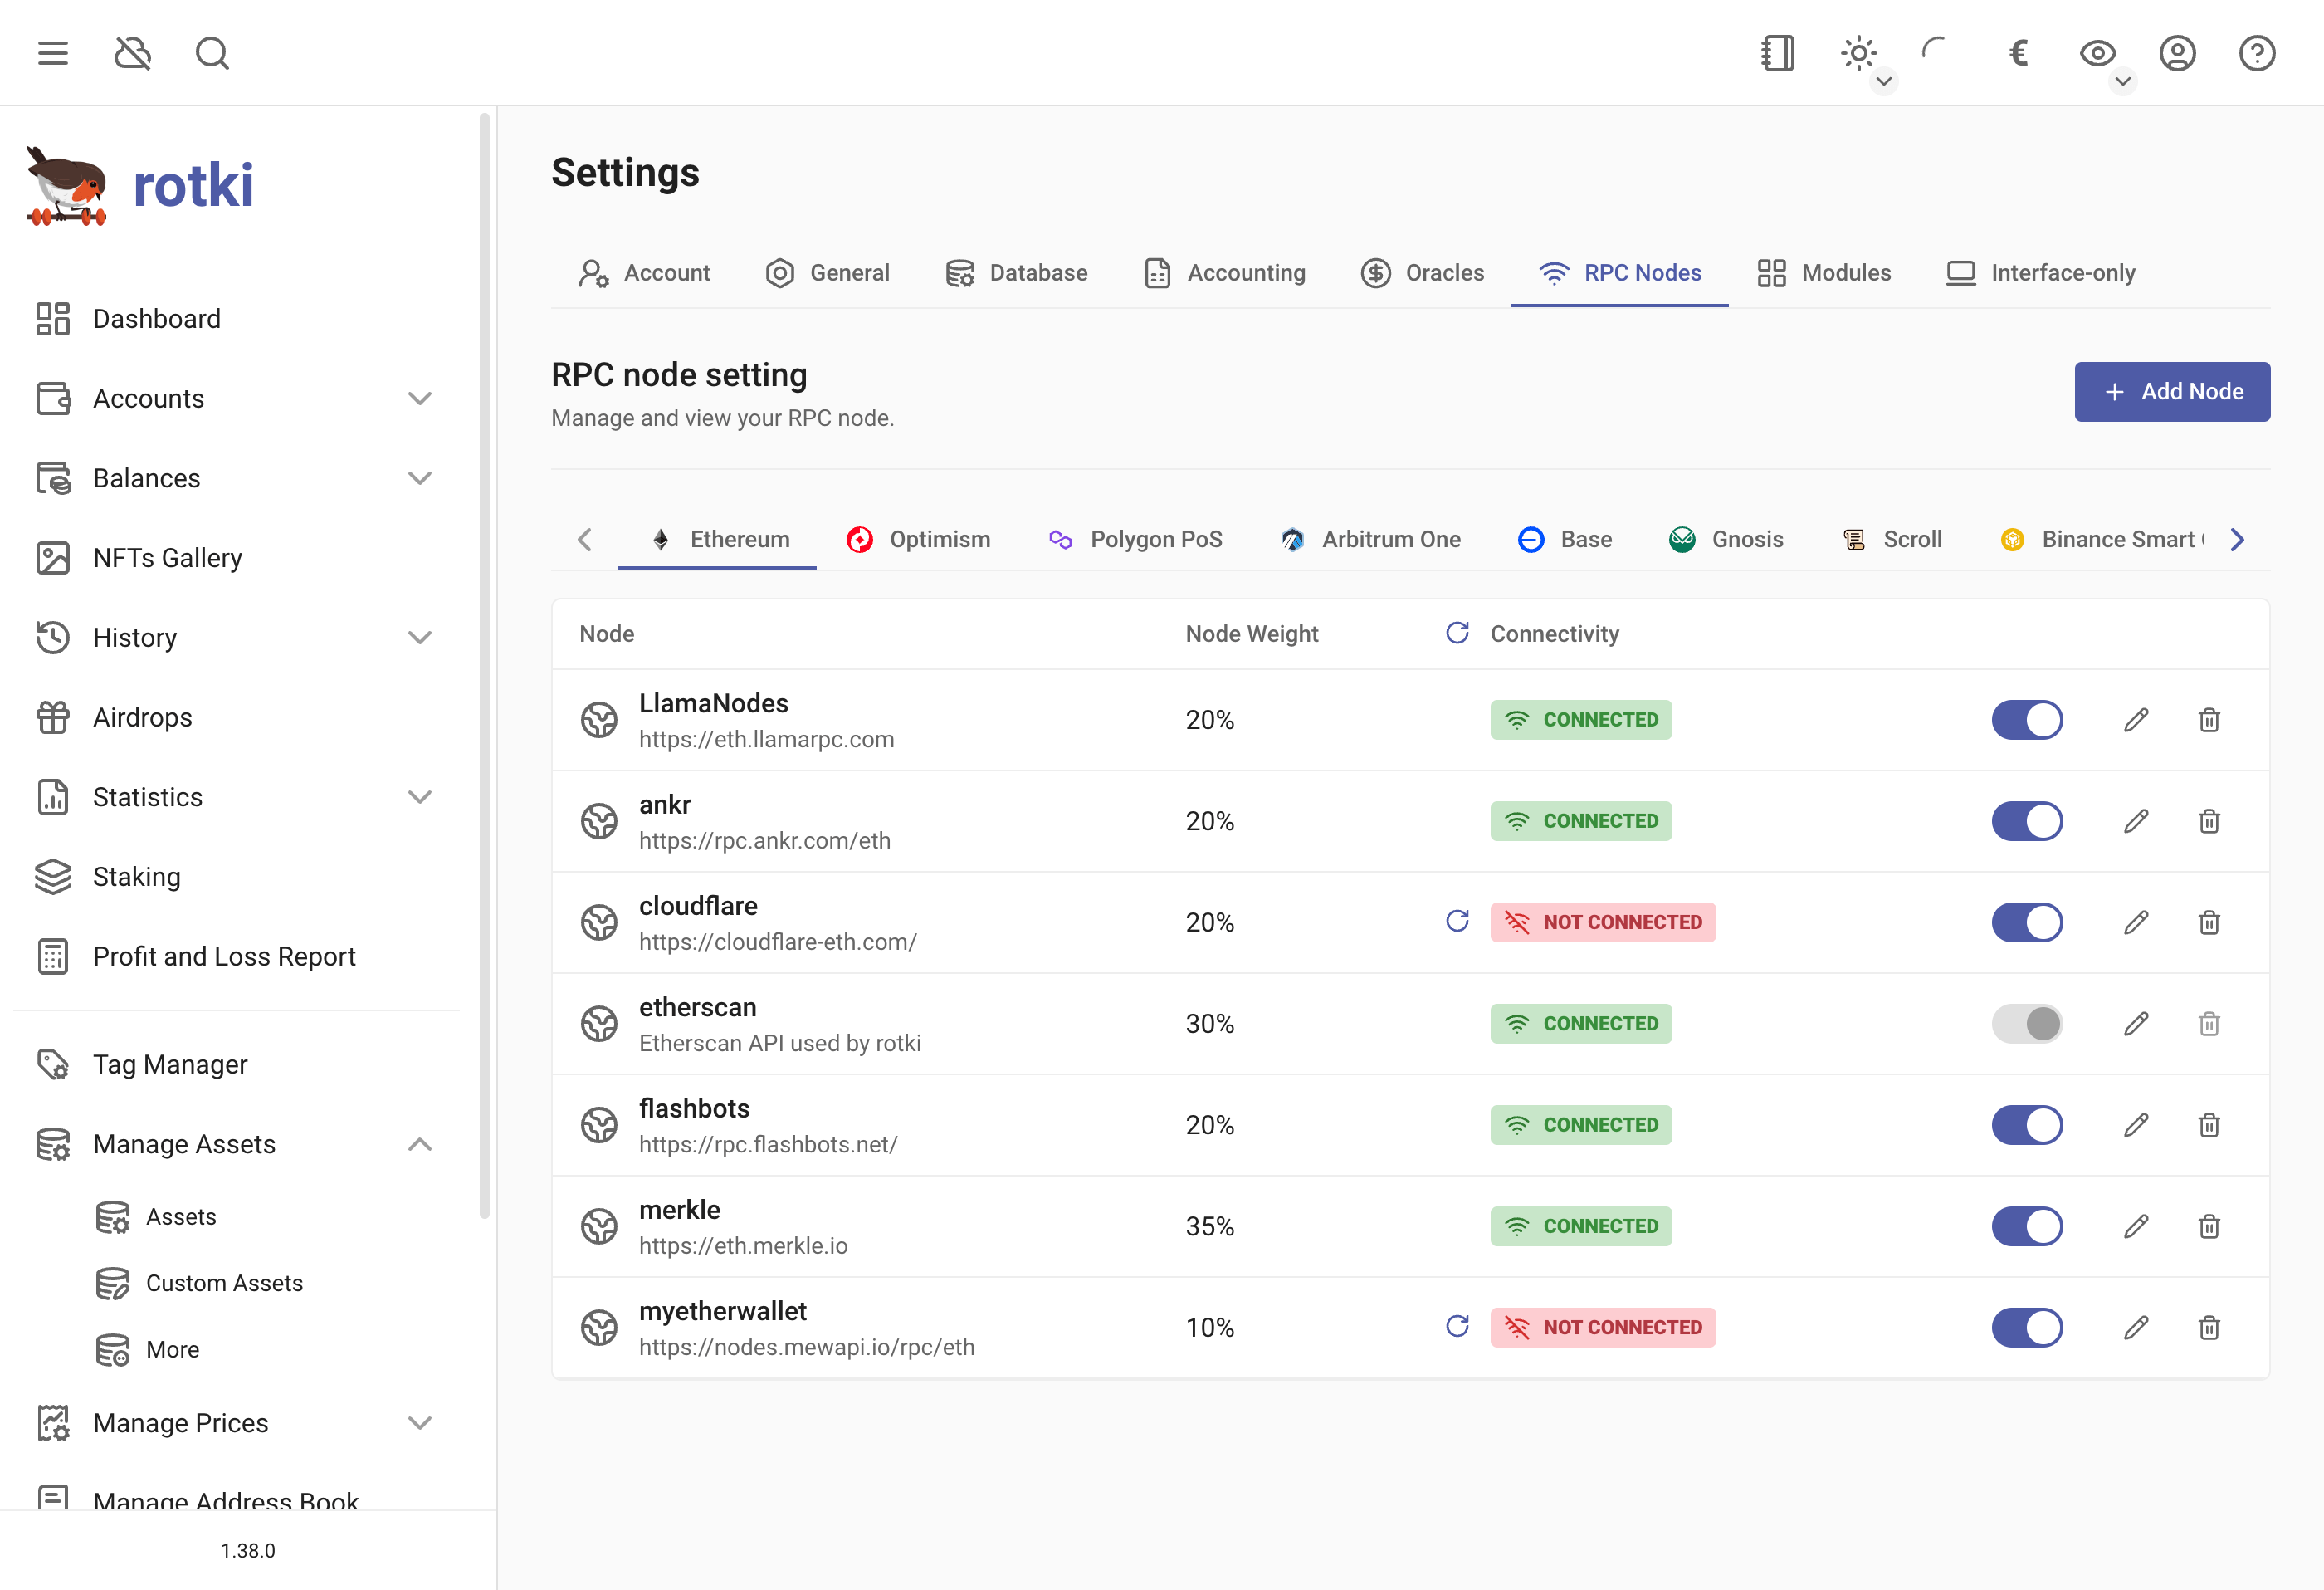Show more chain tabs with right arrow
The image size is (2324, 1590).
(x=2237, y=540)
